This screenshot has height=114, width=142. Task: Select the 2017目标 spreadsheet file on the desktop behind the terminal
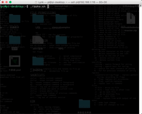[x=38, y=40]
